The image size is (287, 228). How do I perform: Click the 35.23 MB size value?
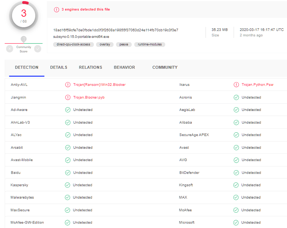(x=220, y=29)
